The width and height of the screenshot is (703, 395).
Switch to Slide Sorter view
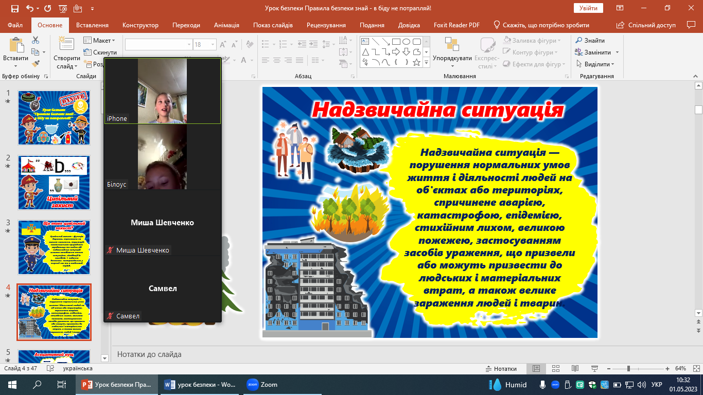tap(555, 369)
